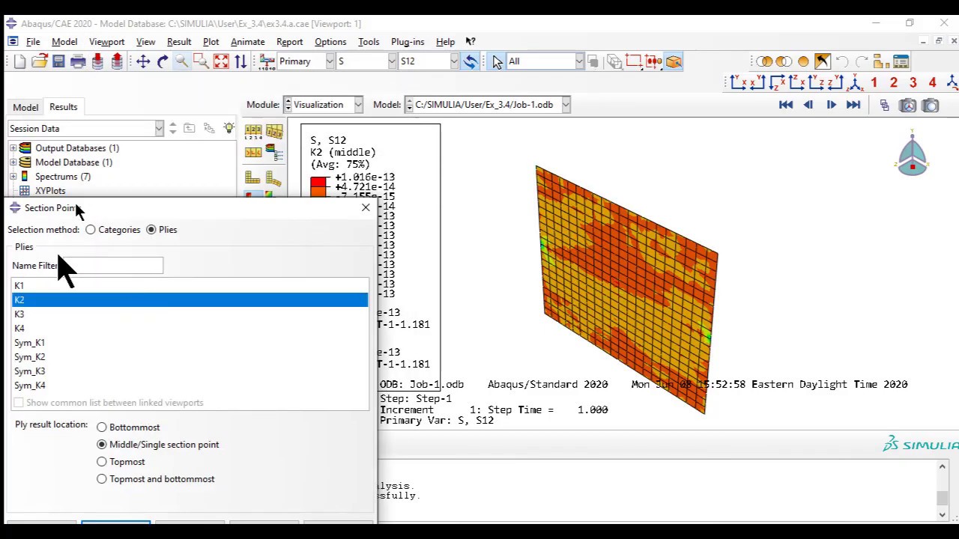Screen dimensions: 959x539
Task: Open the Frame Selector icon
Action: click(885, 106)
